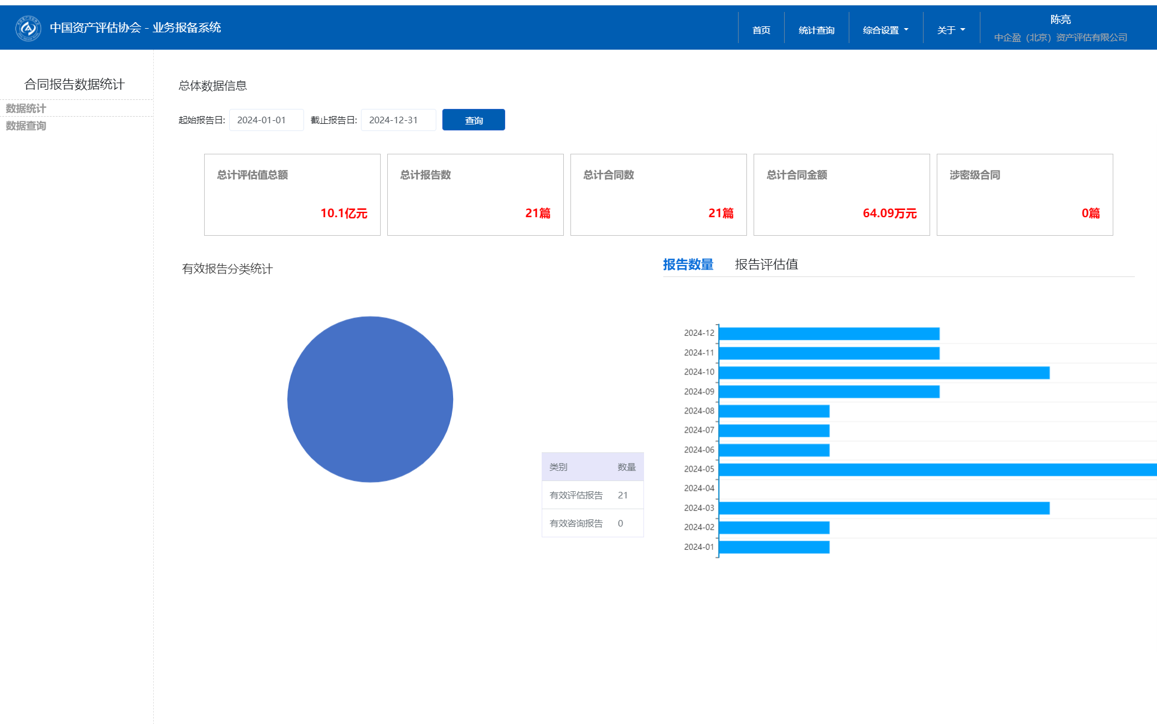Select 数据查询 in the sidebar
The image size is (1157, 724).
coord(26,126)
